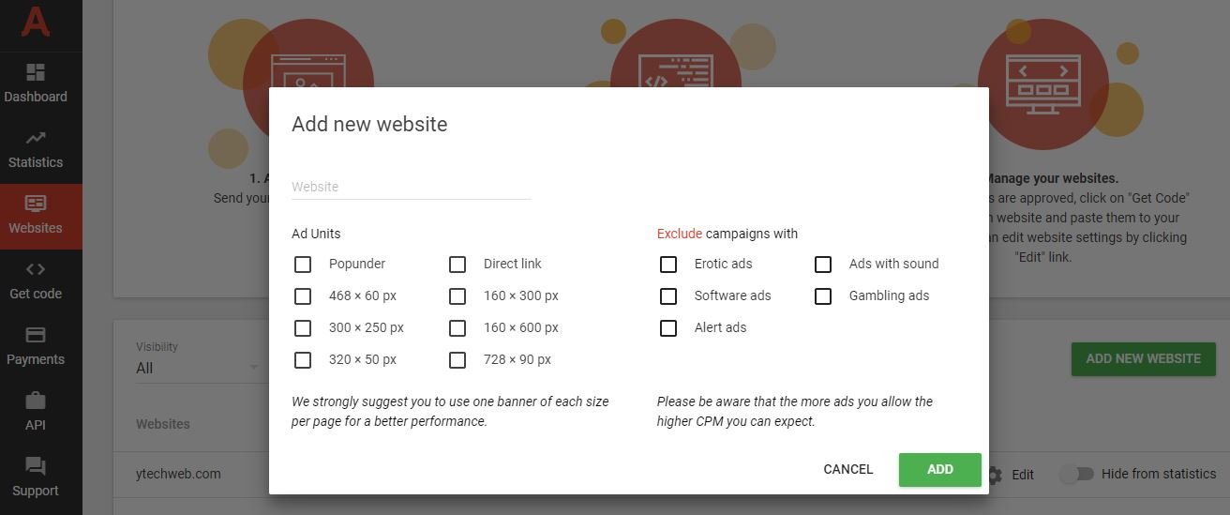Viewport: 1230px width, 515px height.
Task: Exclude Erotic ads checkbox
Action: 668,265
